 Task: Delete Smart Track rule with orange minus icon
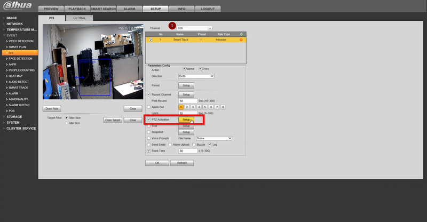pyautogui.click(x=241, y=40)
